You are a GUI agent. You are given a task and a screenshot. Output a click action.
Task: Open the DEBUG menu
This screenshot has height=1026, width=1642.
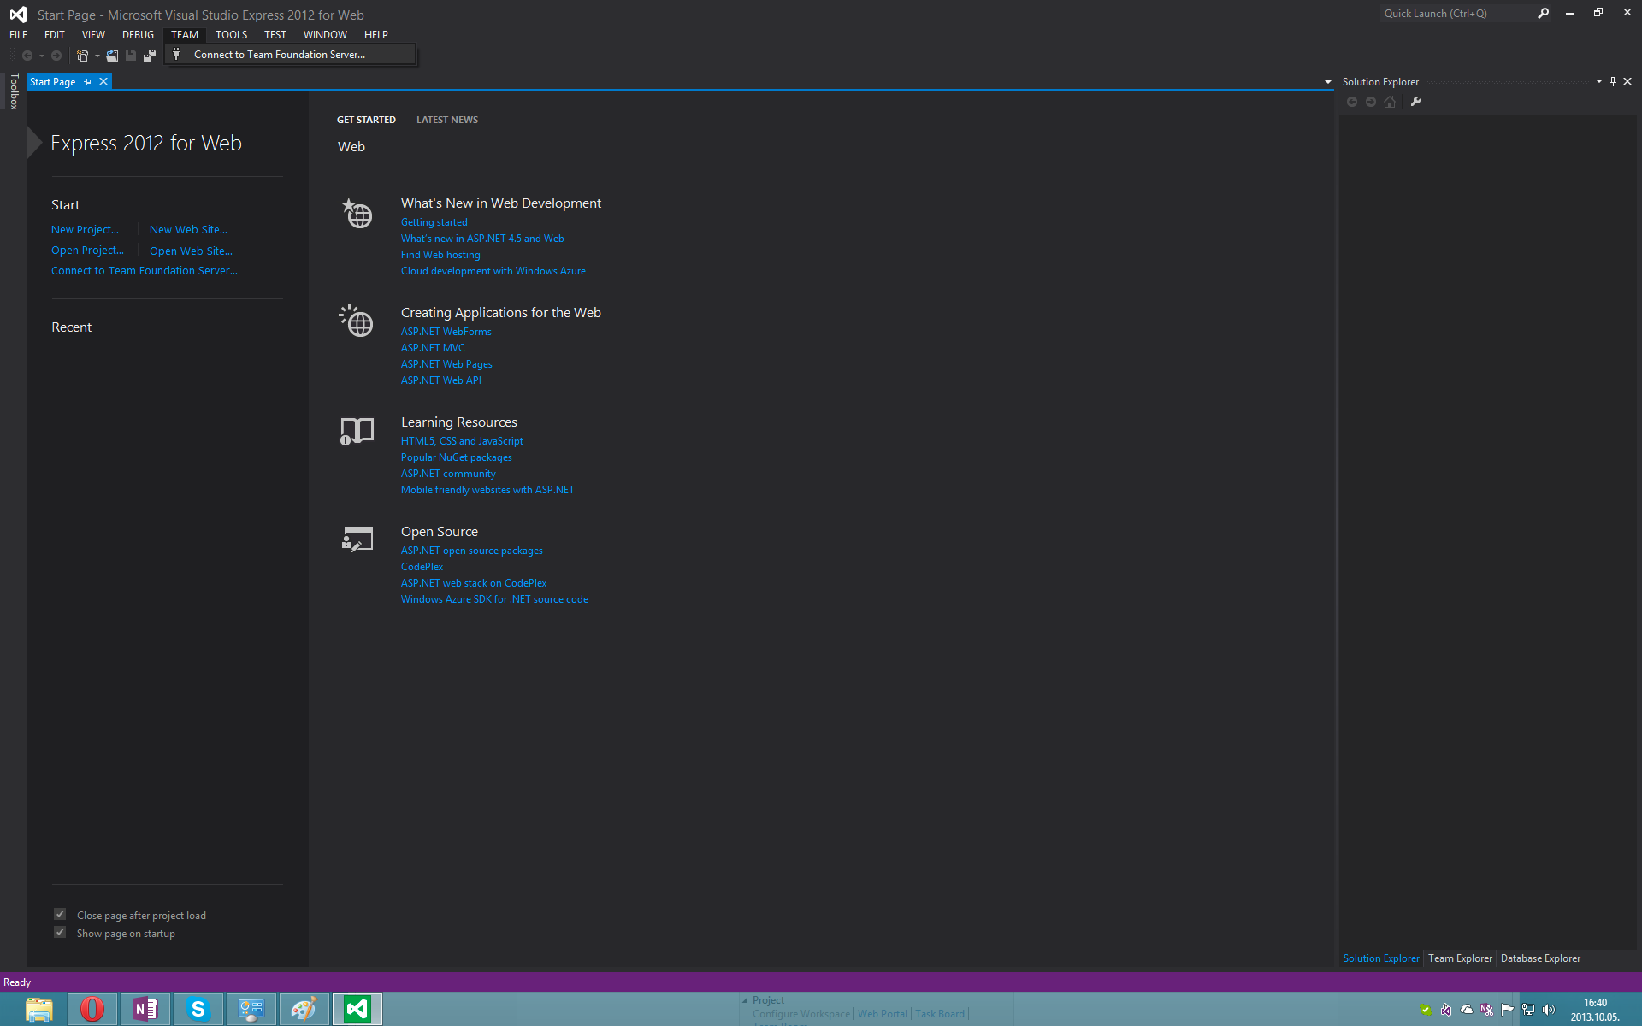(138, 35)
